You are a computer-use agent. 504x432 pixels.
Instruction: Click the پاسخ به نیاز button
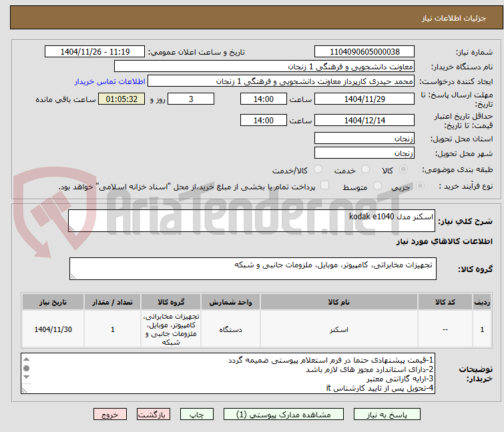(387, 415)
